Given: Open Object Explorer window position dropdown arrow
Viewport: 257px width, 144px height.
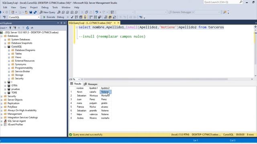Looking at the screenshot, I should click(x=58, y=23).
